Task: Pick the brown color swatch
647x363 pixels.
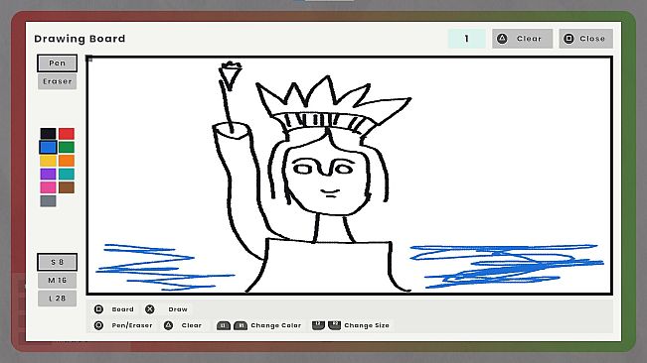Action: coord(67,187)
